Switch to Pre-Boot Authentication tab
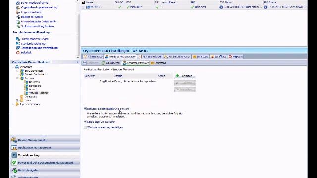 [x=120, y=57]
